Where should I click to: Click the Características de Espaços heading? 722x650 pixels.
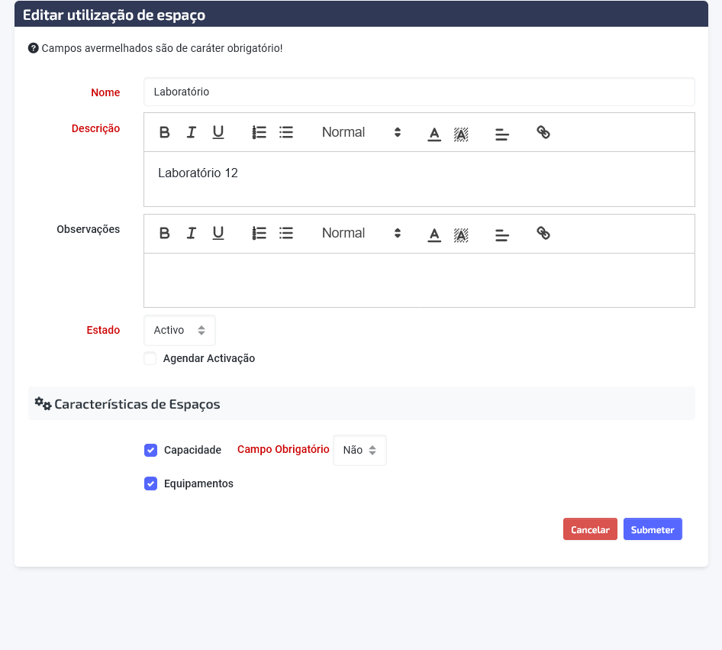click(x=137, y=404)
